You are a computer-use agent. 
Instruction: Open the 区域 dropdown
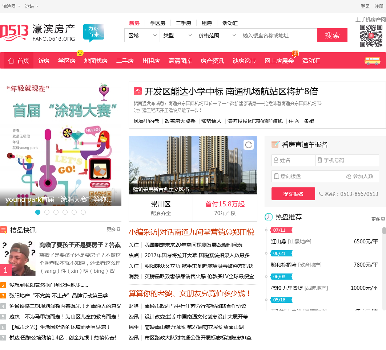(x=142, y=36)
